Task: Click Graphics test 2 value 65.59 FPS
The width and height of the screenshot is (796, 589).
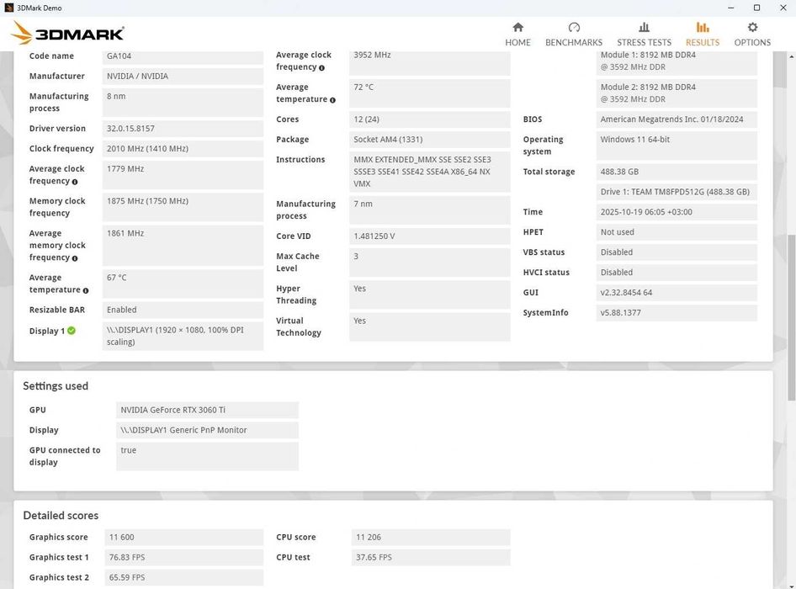Action: coord(183,578)
